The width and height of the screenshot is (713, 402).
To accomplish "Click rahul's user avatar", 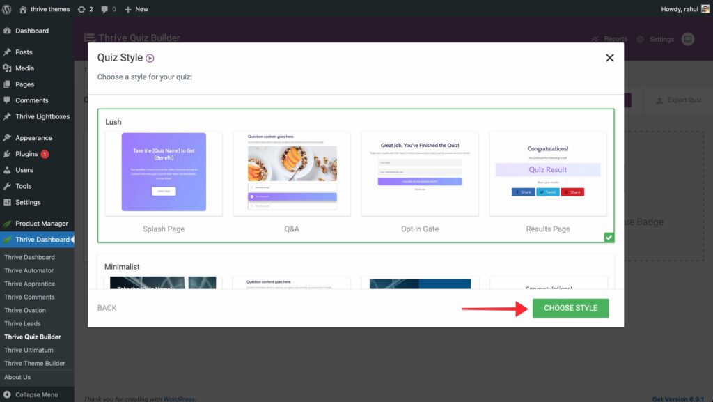I will click(x=705, y=9).
